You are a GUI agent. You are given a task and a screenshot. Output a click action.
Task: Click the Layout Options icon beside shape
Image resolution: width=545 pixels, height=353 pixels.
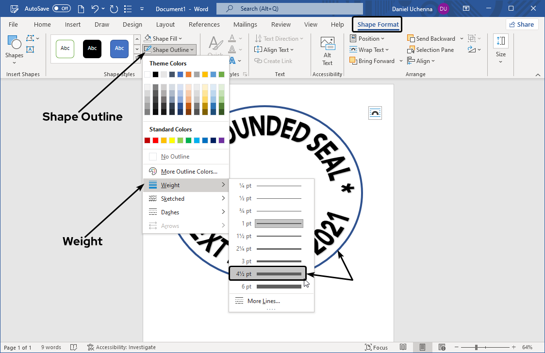(x=375, y=112)
